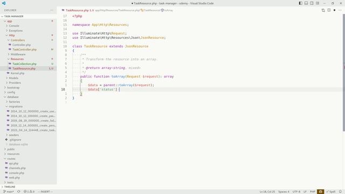Collapse the Controllers folder
This screenshot has width=345, height=194.
(18, 40)
